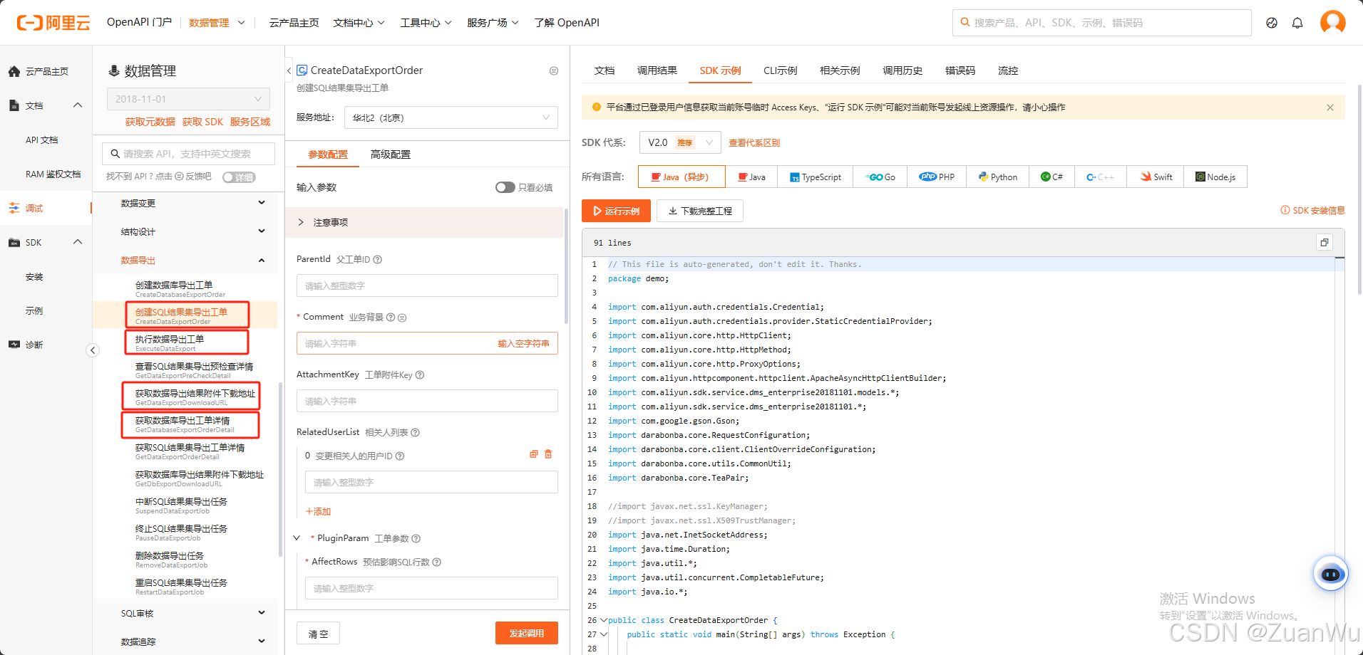Expand the 注意事项 section

[x=425, y=222]
